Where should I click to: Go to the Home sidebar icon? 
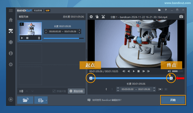click(11, 20)
